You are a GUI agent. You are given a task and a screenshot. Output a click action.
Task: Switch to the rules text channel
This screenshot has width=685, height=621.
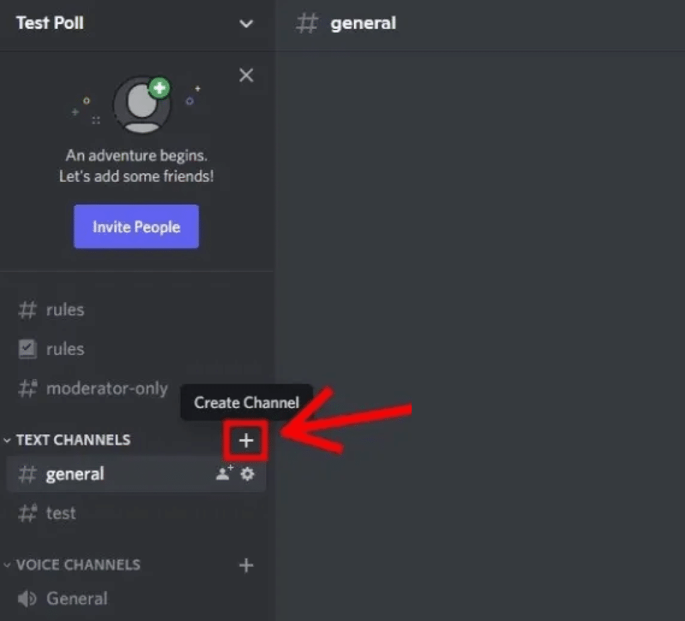click(x=65, y=309)
